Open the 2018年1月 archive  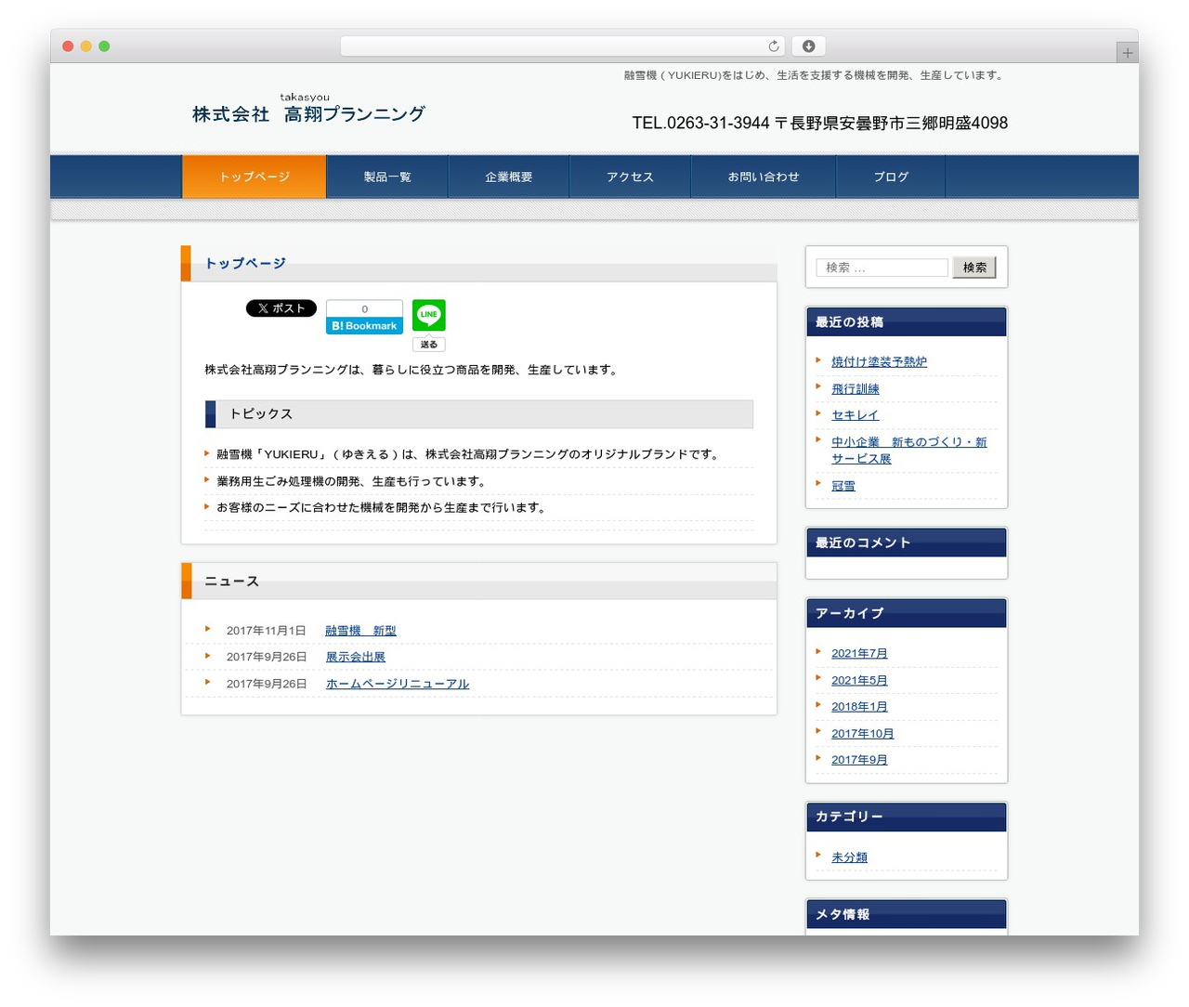(x=859, y=707)
